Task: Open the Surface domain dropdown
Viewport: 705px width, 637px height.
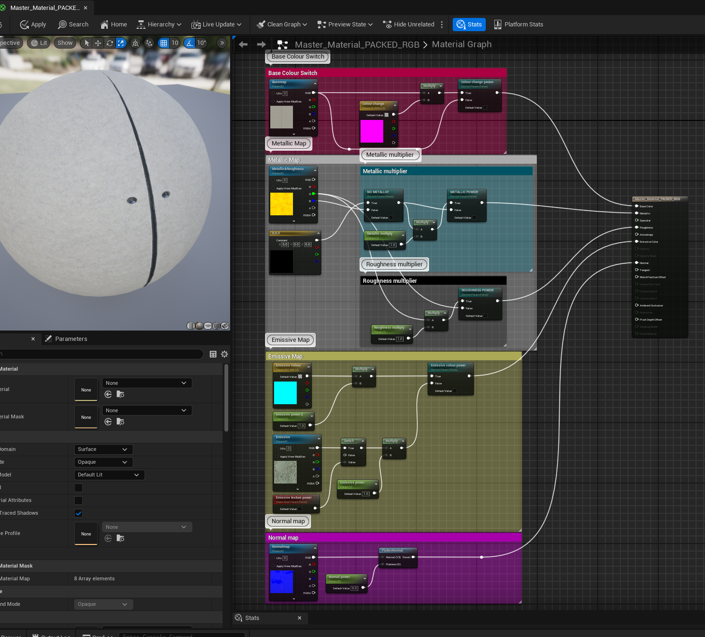Action: 103,450
